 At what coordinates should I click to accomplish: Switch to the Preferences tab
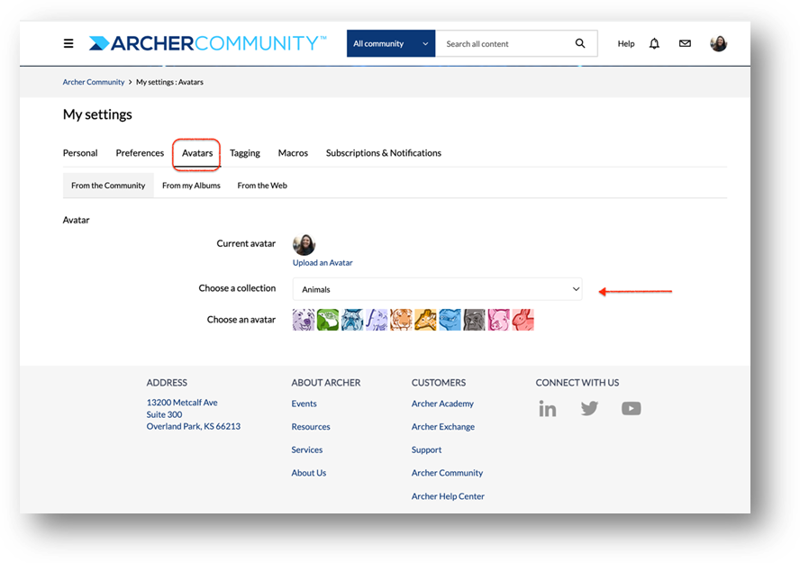pyautogui.click(x=140, y=153)
